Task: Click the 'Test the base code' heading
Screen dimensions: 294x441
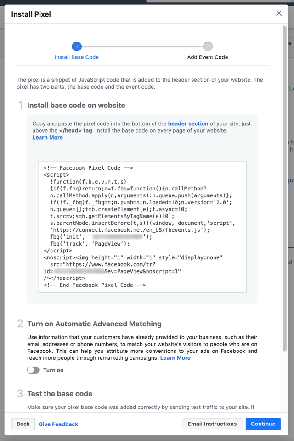Action: click(60, 393)
